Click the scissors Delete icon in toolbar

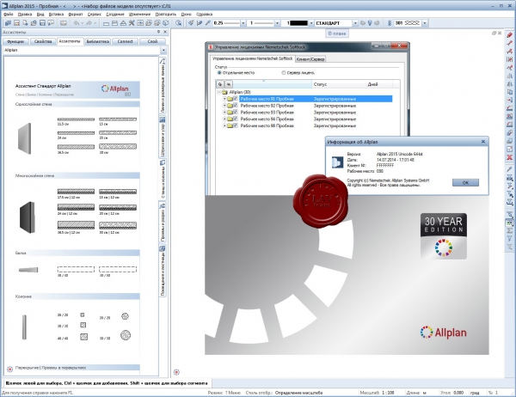[x=132, y=23]
